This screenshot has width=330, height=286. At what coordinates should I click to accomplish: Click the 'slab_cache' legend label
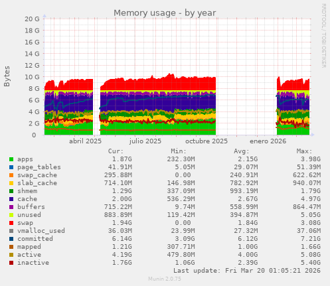37,183
